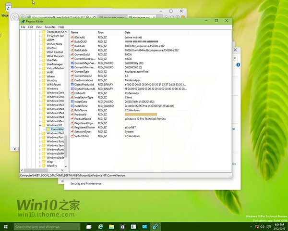Screen dimensions: 288x231
Task: Select the EditionID value icon
Action: [72, 93]
